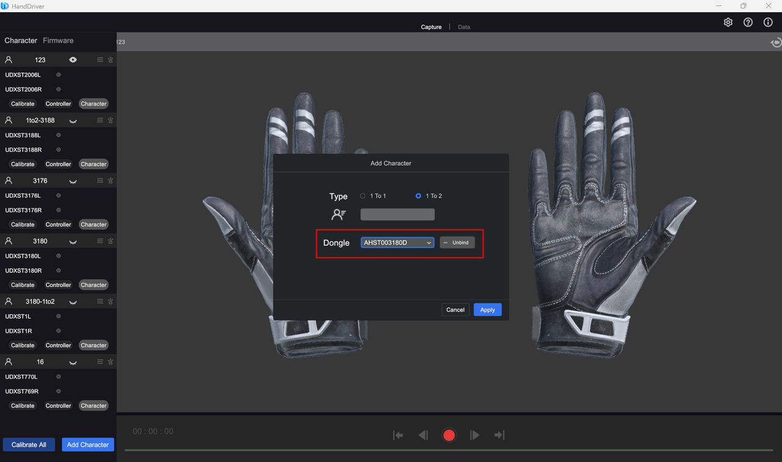Image resolution: width=782 pixels, height=462 pixels.
Task: Show character 1to2-3188 via closed-eye icon
Action: (73, 121)
